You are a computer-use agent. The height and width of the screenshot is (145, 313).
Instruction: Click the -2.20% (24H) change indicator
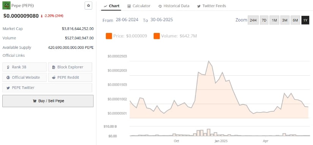point(52,16)
